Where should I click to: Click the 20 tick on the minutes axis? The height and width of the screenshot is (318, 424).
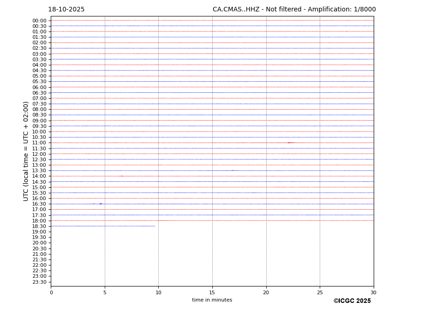[266, 292]
